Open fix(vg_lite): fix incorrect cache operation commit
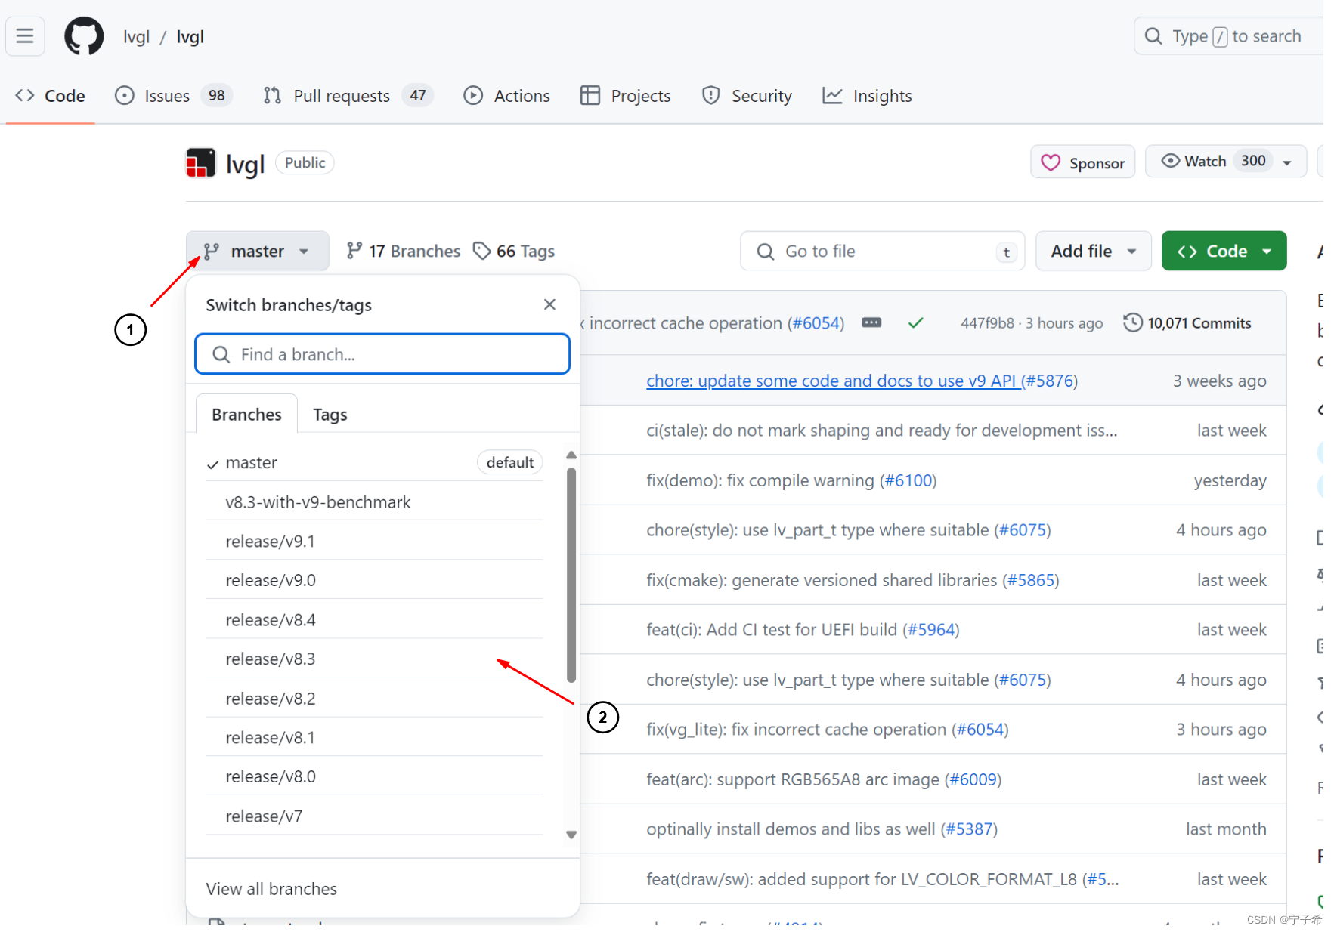This screenshot has width=1334, height=932. pyautogui.click(x=796, y=730)
